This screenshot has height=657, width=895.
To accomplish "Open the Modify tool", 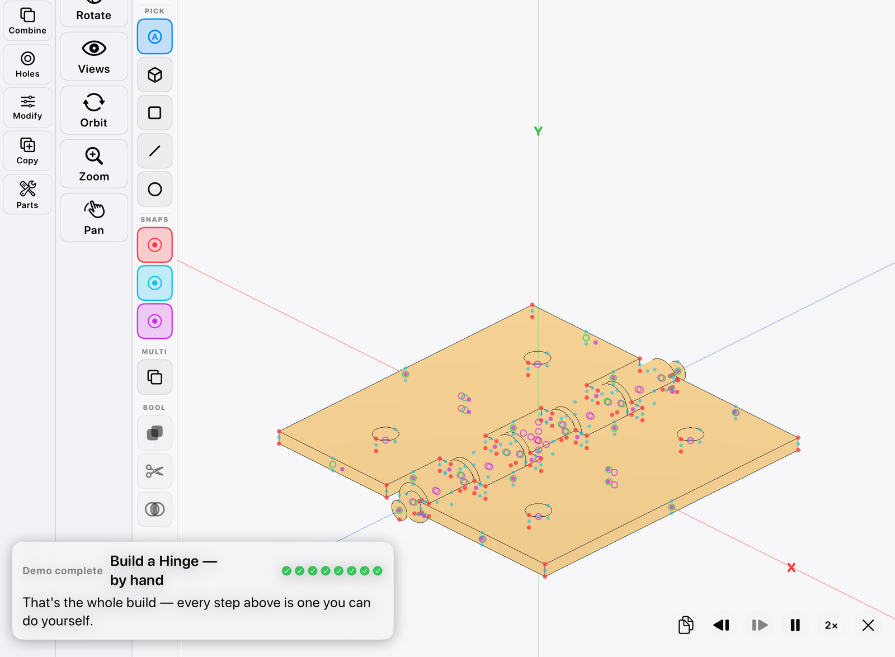I will click(x=27, y=107).
